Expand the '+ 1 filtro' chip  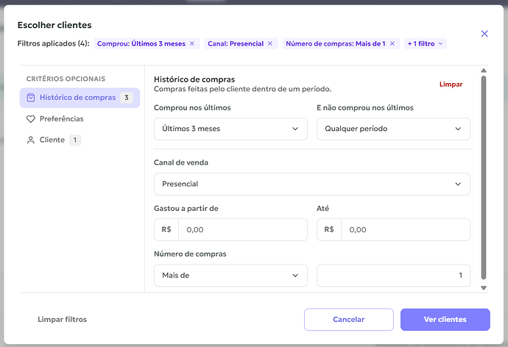click(x=426, y=43)
